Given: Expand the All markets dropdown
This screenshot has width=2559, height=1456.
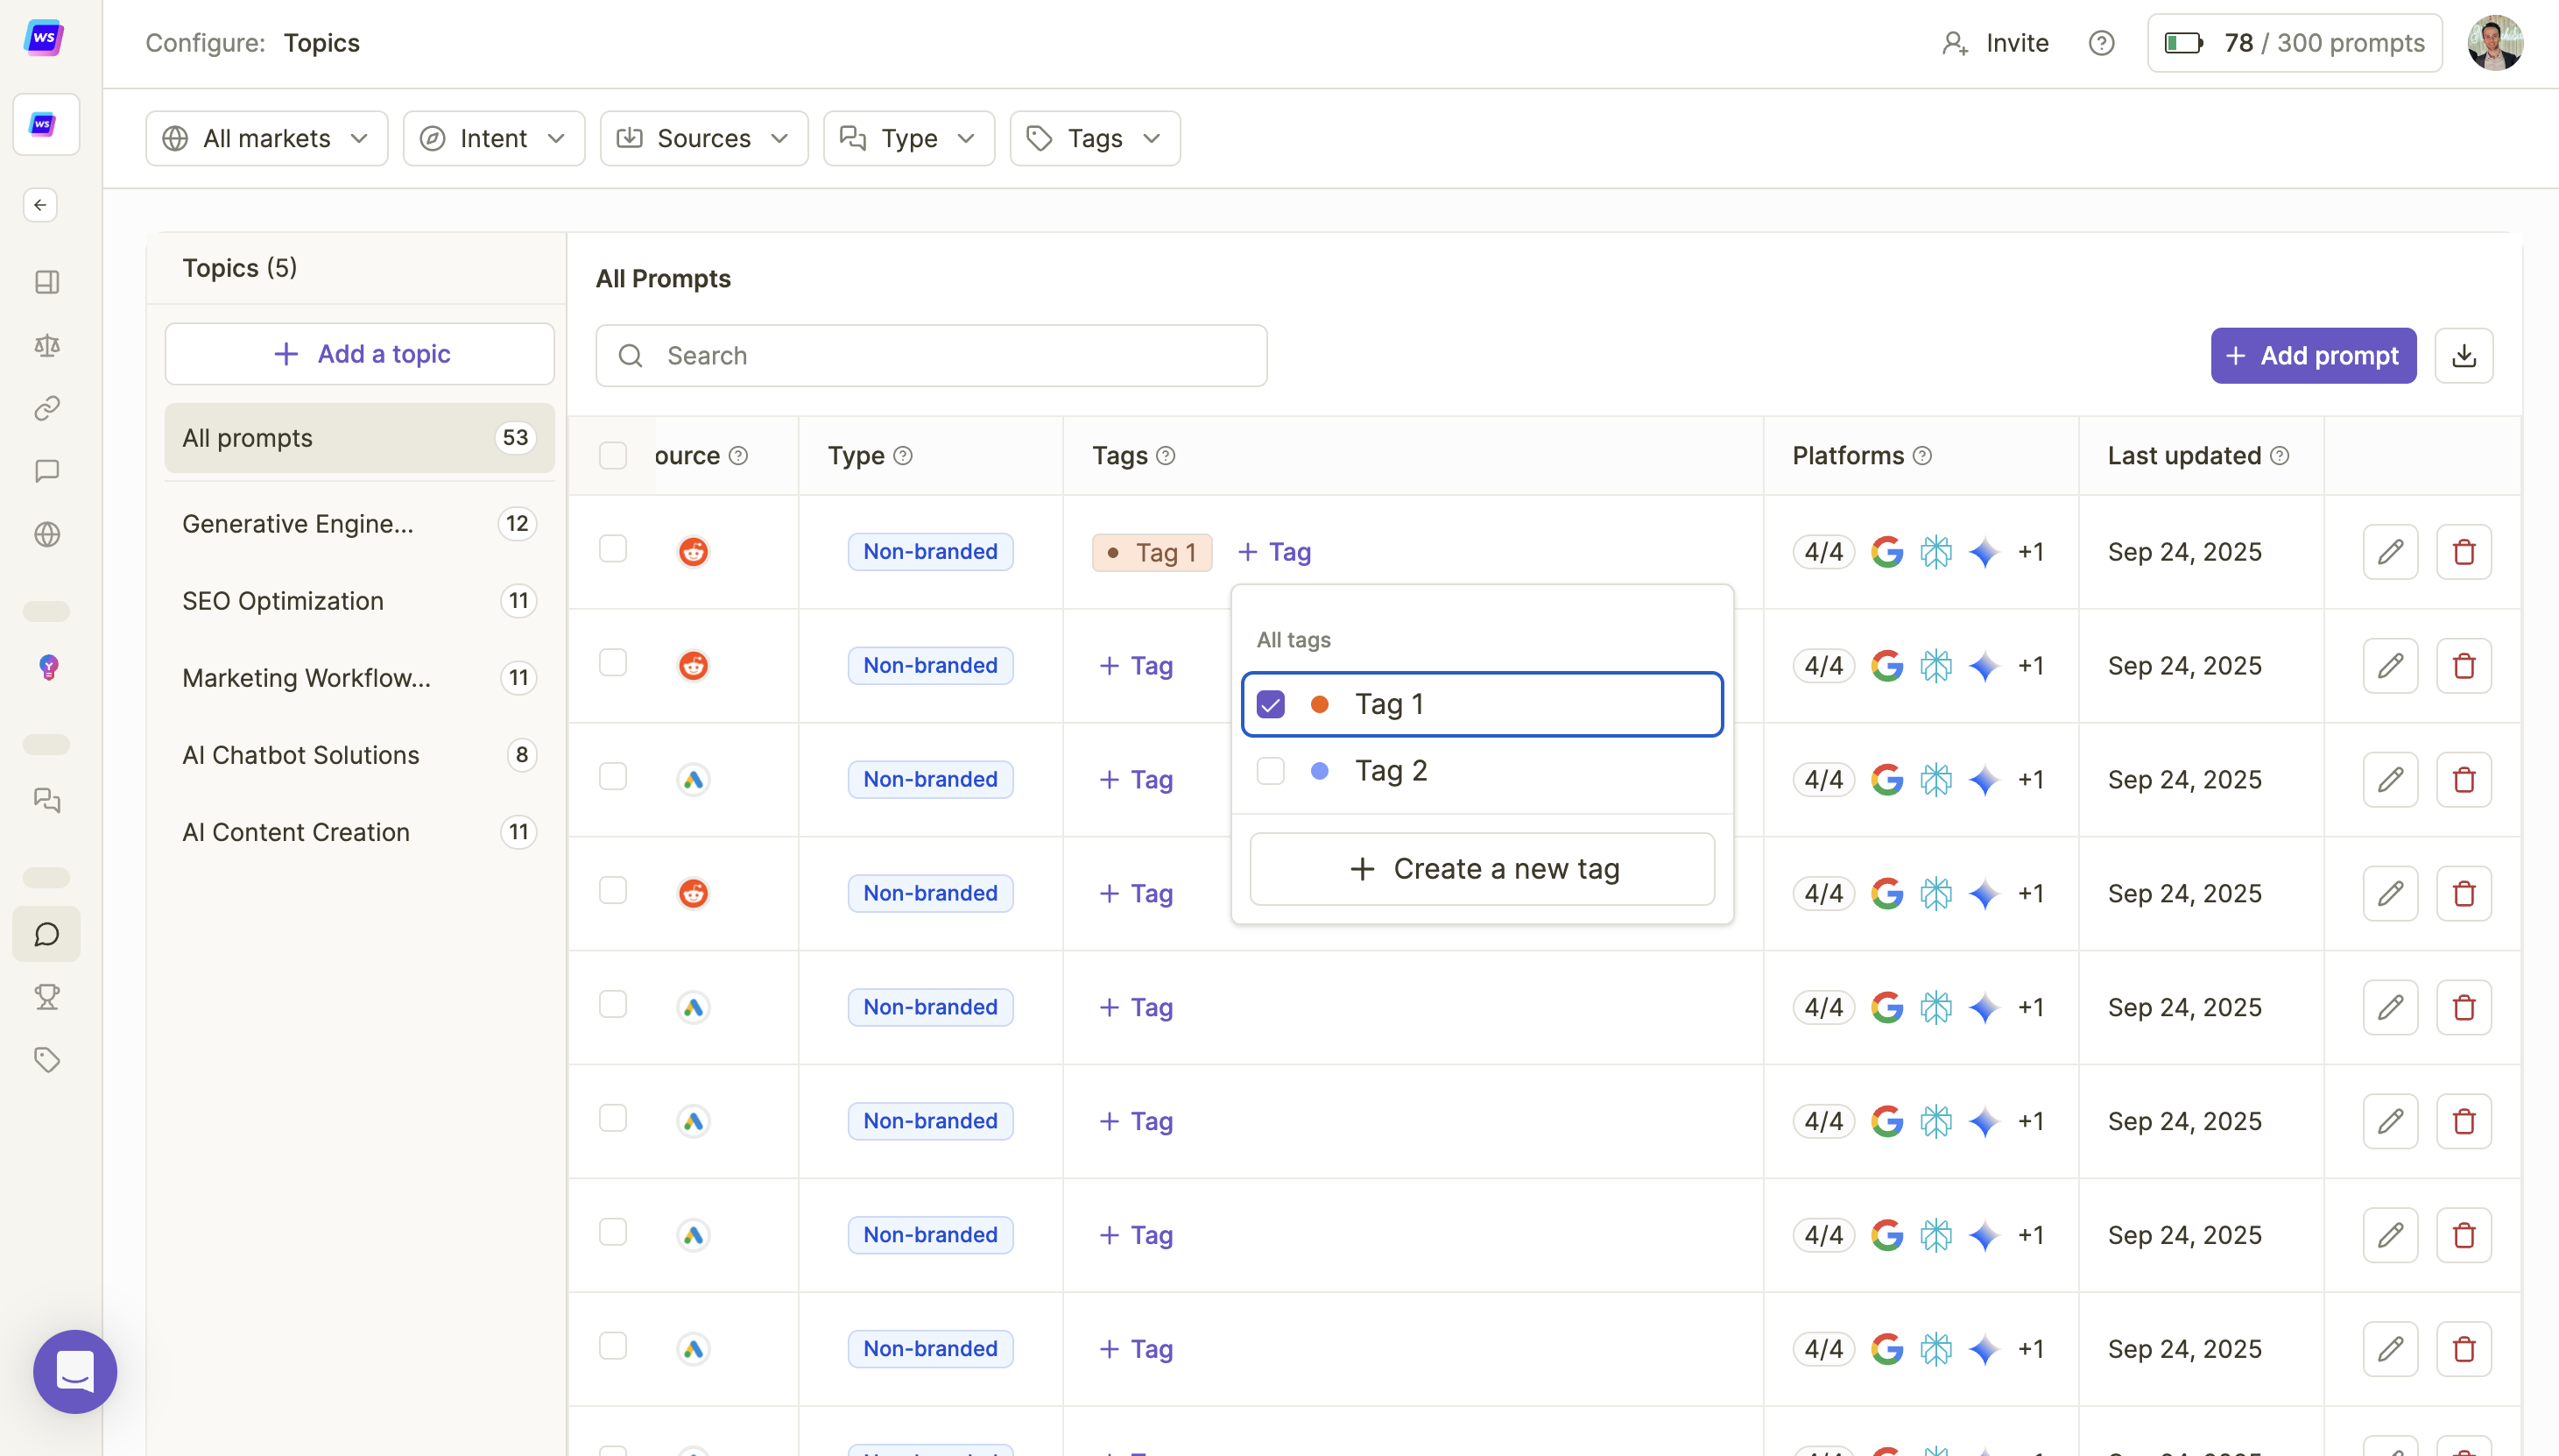Looking at the screenshot, I should [266, 138].
